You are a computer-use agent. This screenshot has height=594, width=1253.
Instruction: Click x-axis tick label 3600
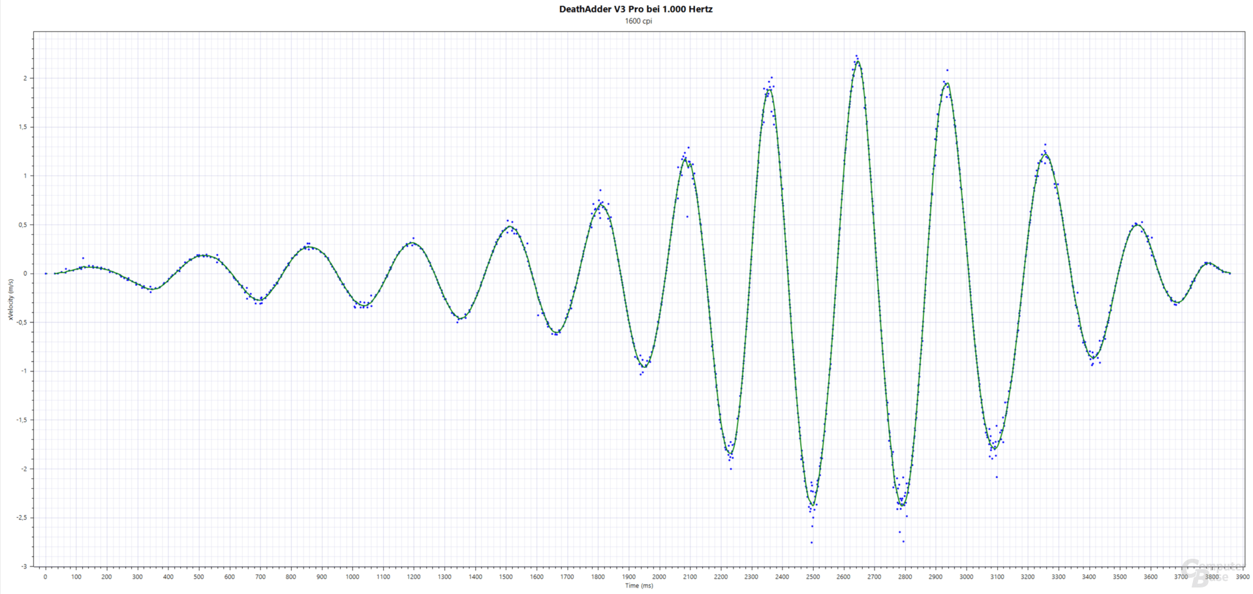coord(1150,576)
